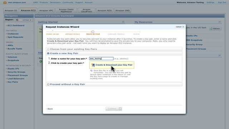The width and height of the screenshot is (229, 129).
Task: Click Create & Download your Key Pair button
Action: tap(112, 65)
